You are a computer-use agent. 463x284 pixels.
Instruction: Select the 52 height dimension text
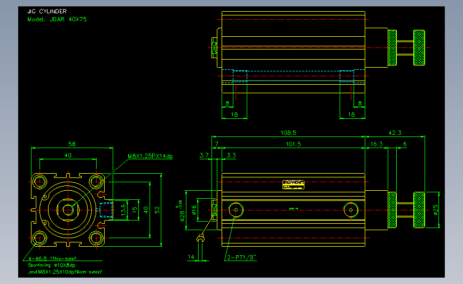(157, 210)
